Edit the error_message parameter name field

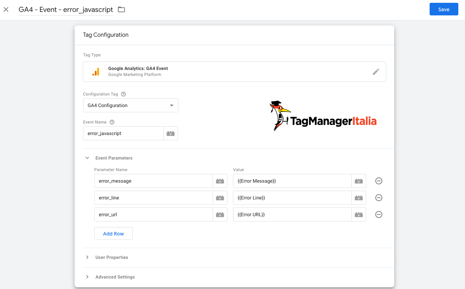pyautogui.click(x=153, y=181)
